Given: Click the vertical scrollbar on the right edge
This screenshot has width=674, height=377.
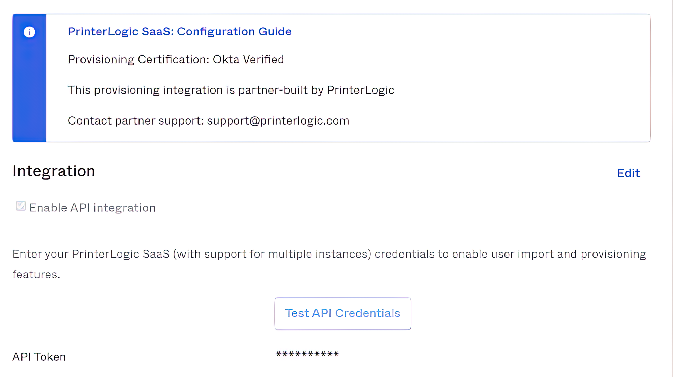Looking at the screenshot, I should 672,187.
